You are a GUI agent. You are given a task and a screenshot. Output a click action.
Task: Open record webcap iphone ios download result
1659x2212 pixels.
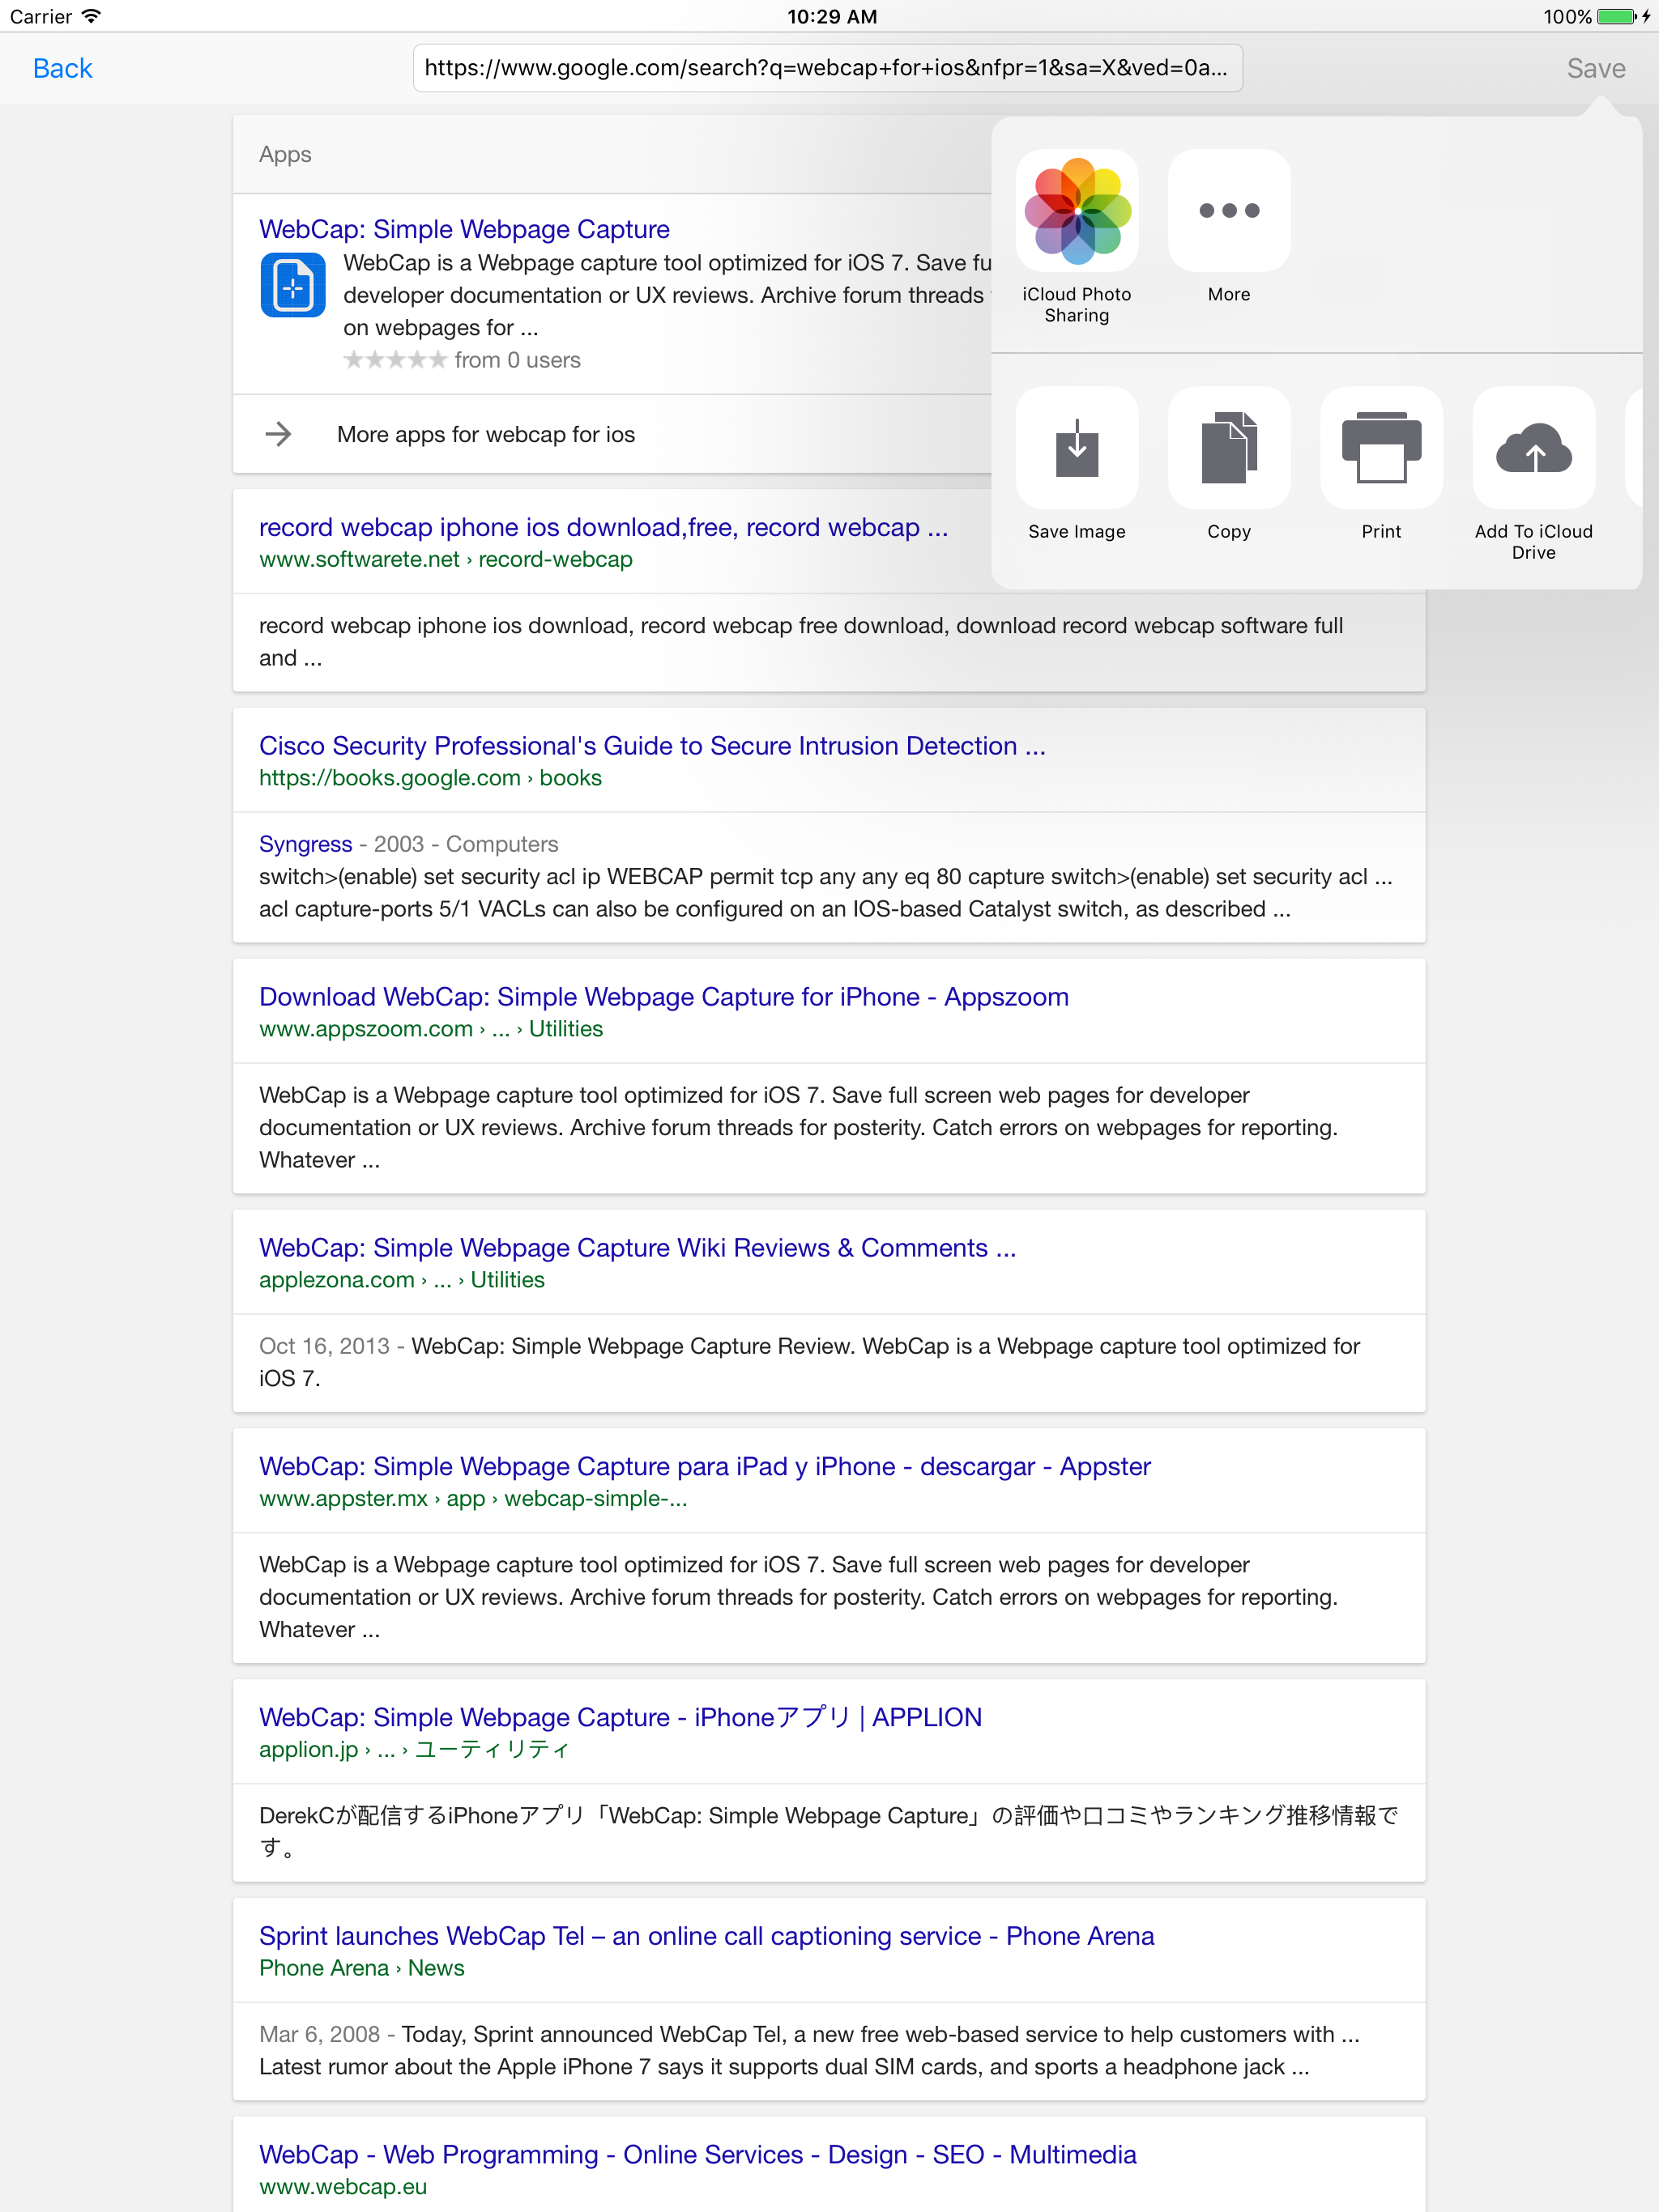pyautogui.click(x=603, y=527)
